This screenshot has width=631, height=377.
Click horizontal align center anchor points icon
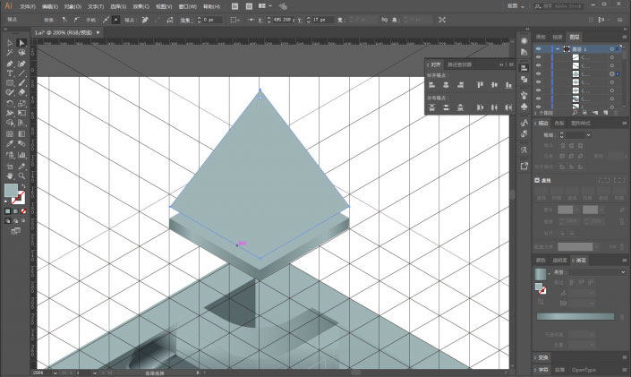(446, 85)
